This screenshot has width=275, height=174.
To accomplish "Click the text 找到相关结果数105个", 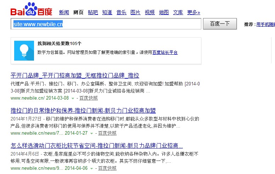I will point(60,44).
